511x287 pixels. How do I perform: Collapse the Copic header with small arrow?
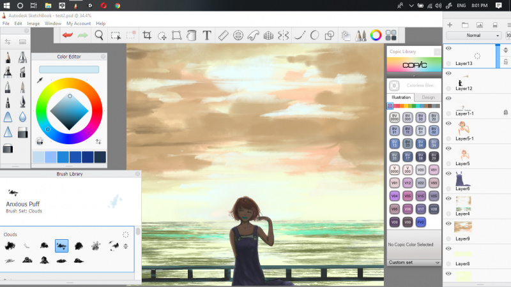pyautogui.click(x=414, y=75)
